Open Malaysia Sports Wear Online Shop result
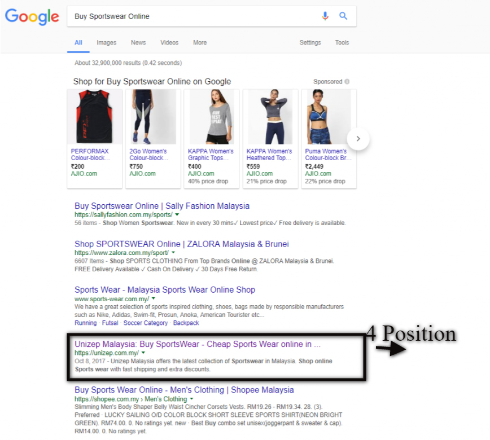This screenshot has height=440, width=490. (165, 290)
